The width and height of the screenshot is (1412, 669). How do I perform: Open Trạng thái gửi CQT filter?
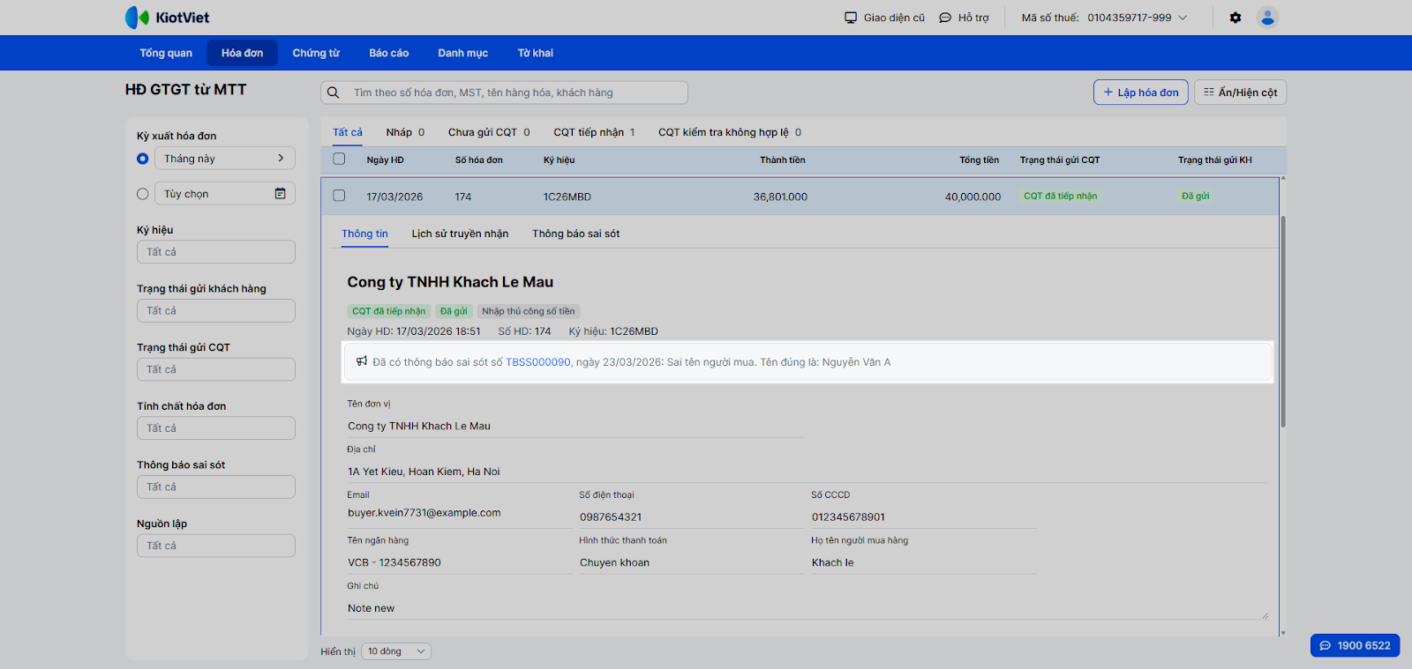tap(216, 369)
